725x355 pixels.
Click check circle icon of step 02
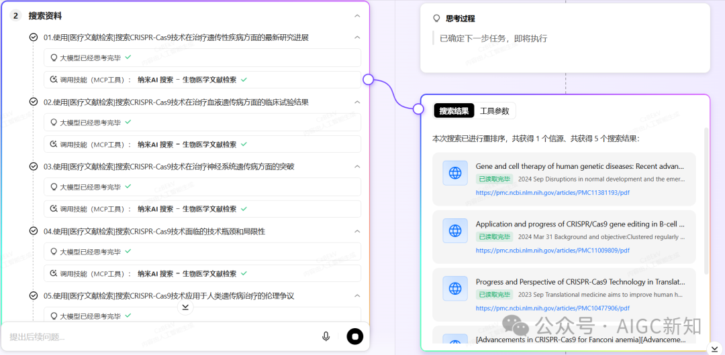pos(34,102)
